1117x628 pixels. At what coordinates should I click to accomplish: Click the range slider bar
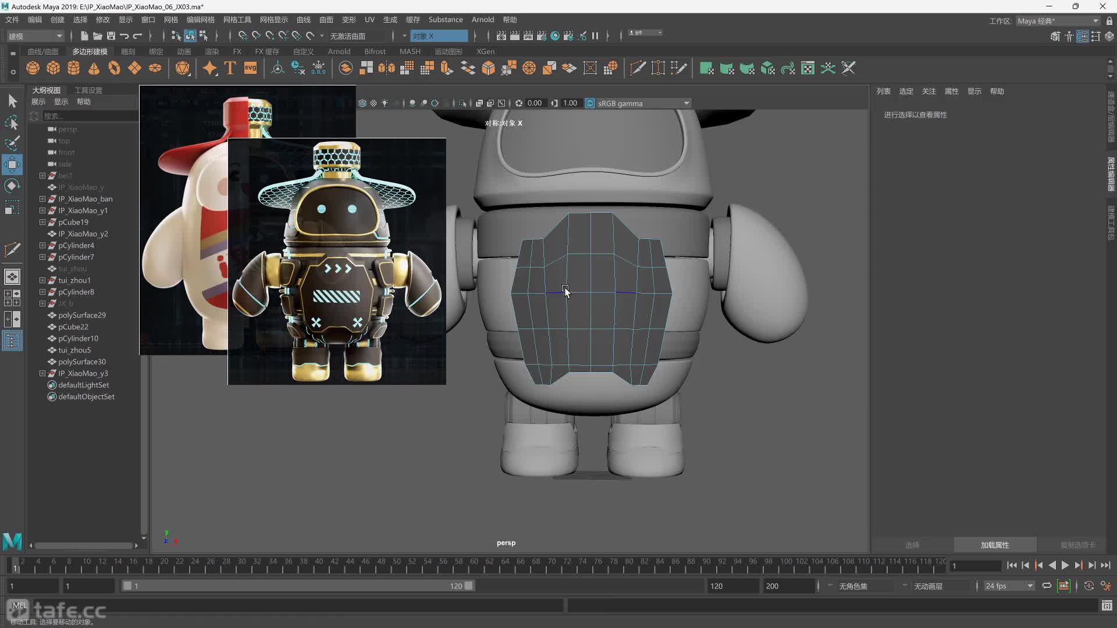click(x=298, y=586)
